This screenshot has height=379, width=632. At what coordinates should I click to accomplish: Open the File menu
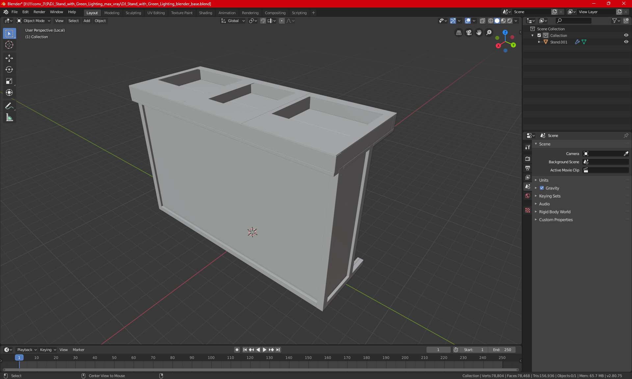pos(14,12)
